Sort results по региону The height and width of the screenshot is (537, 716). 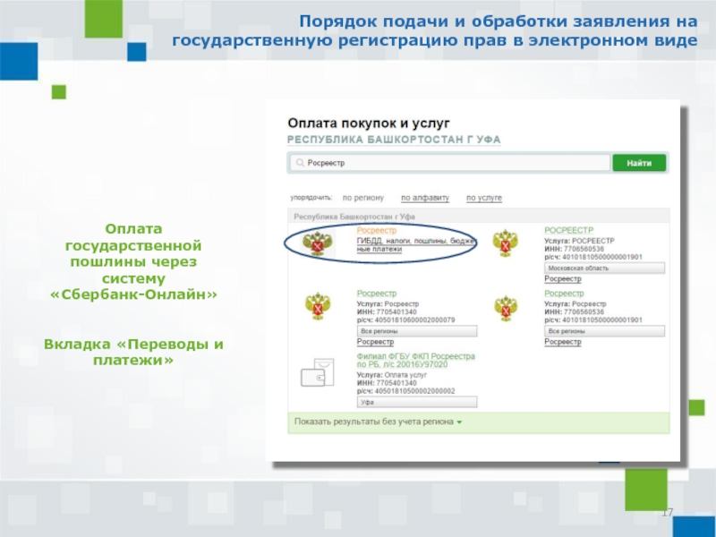click(363, 198)
